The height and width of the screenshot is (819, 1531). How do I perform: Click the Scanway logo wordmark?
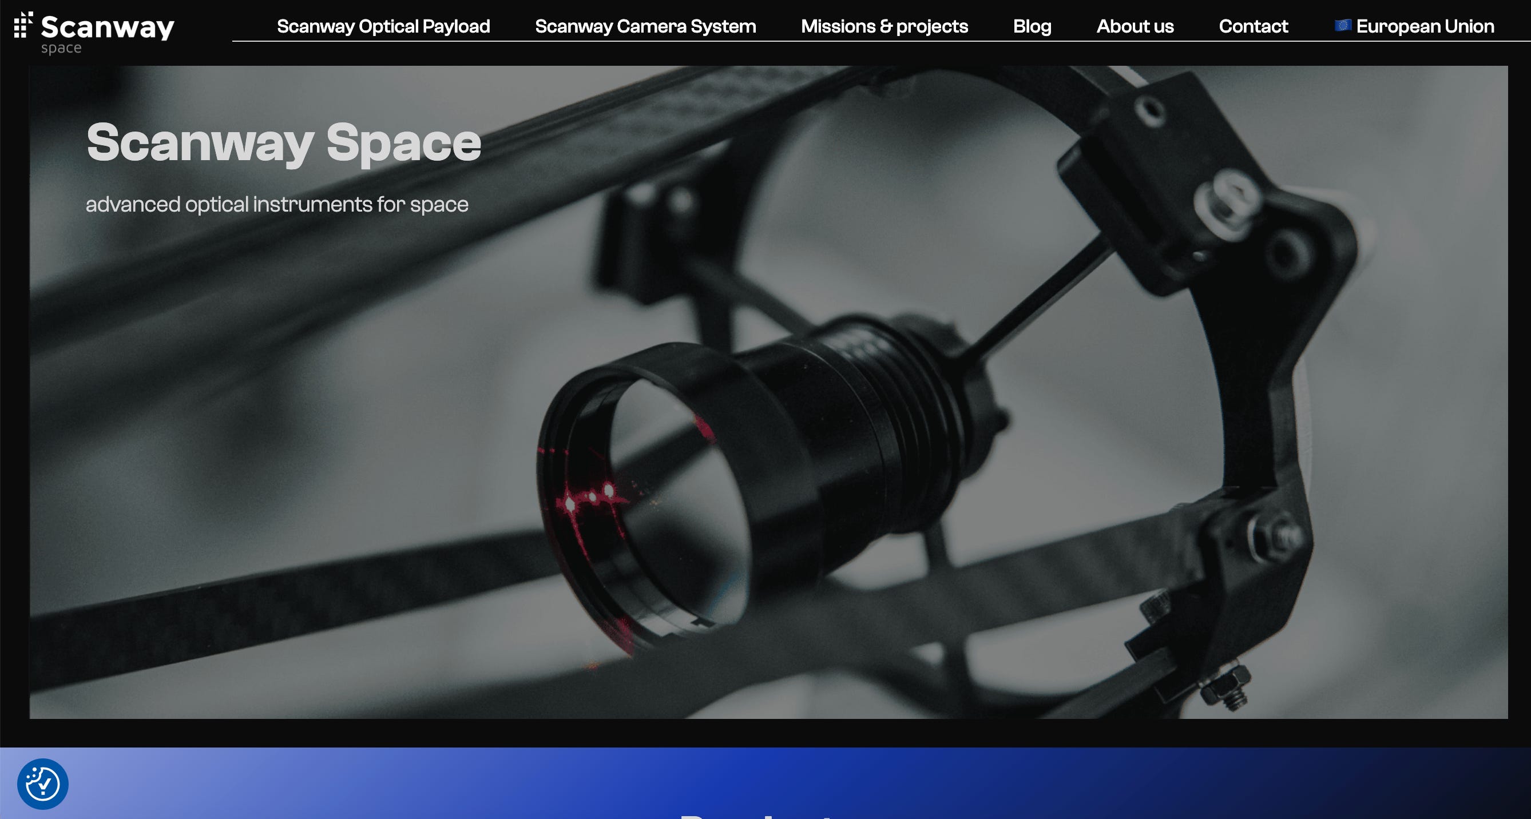108,27
